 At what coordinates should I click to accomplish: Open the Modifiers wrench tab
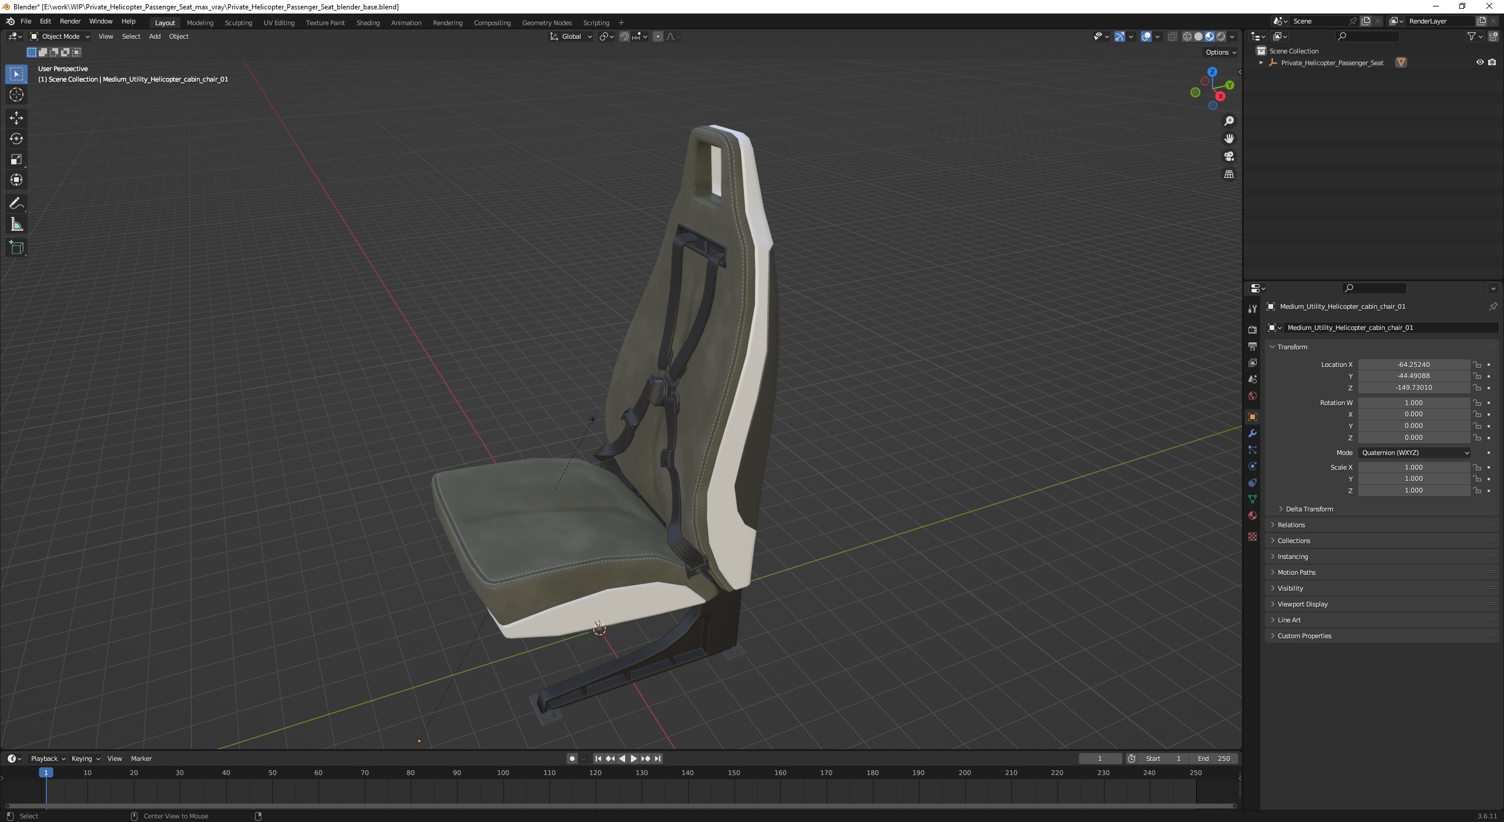(x=1253, y=433)
